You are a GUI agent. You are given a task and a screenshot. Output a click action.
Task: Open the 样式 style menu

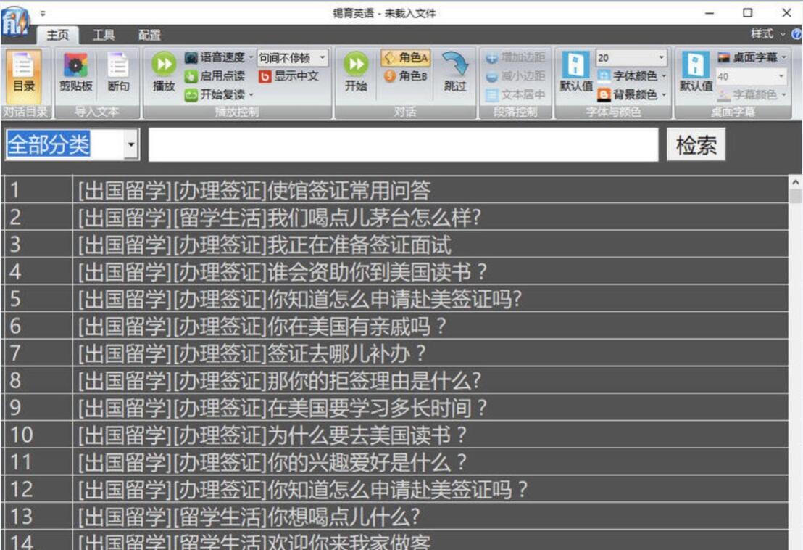pos(767,34)
